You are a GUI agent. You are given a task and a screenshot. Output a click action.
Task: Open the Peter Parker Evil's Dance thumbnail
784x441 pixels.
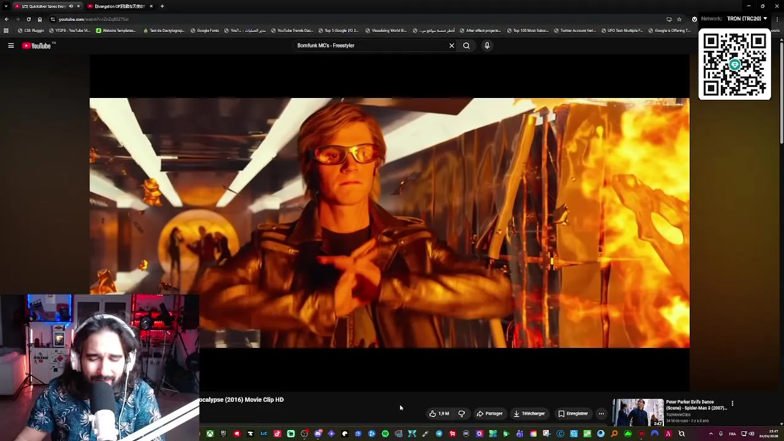pos(638,412)
